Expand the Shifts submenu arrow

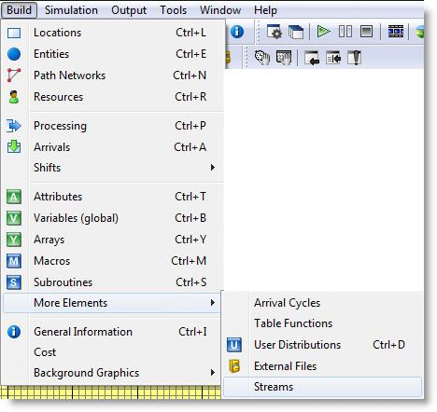213,168
